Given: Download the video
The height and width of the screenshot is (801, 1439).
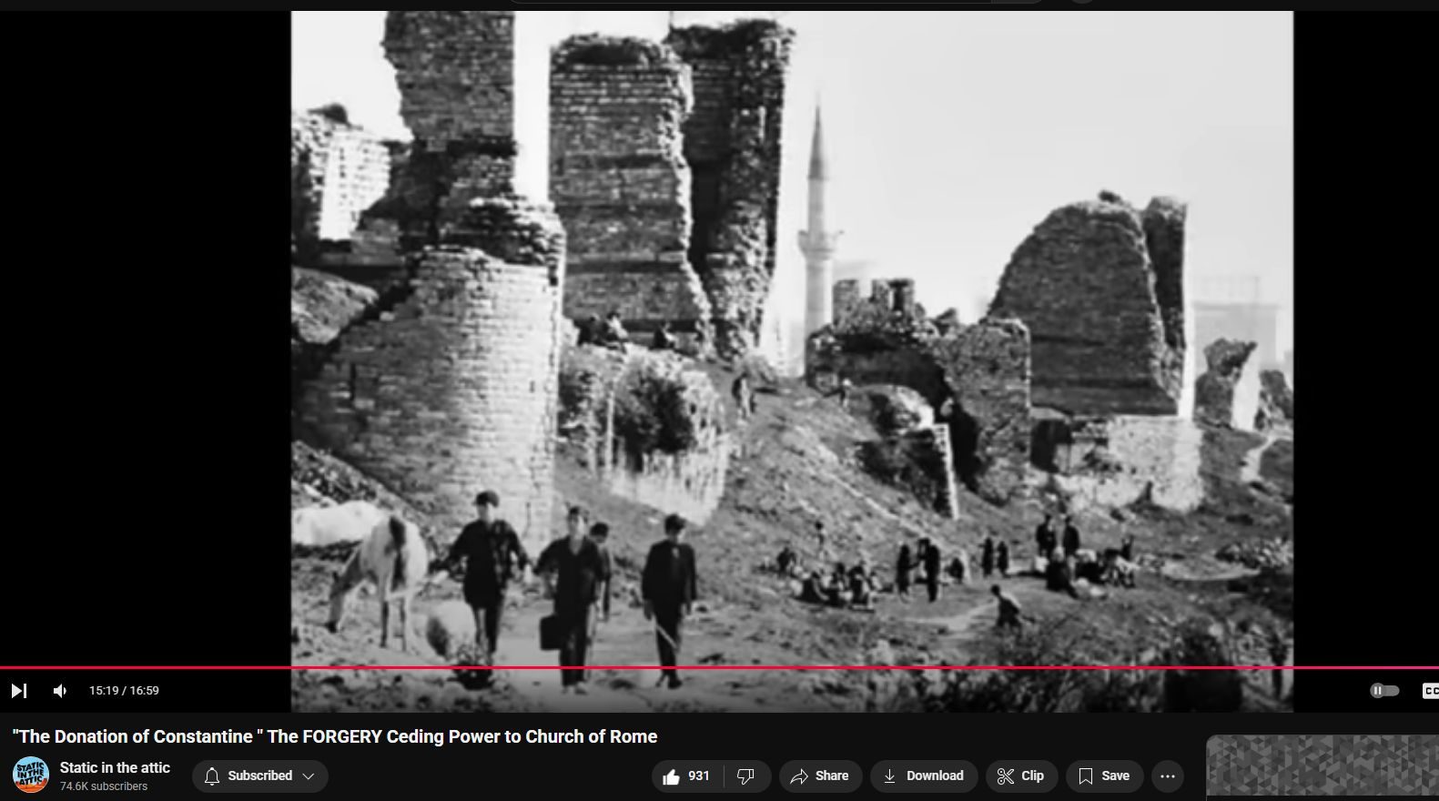Looking at the screenshot, I should [923, 776].
